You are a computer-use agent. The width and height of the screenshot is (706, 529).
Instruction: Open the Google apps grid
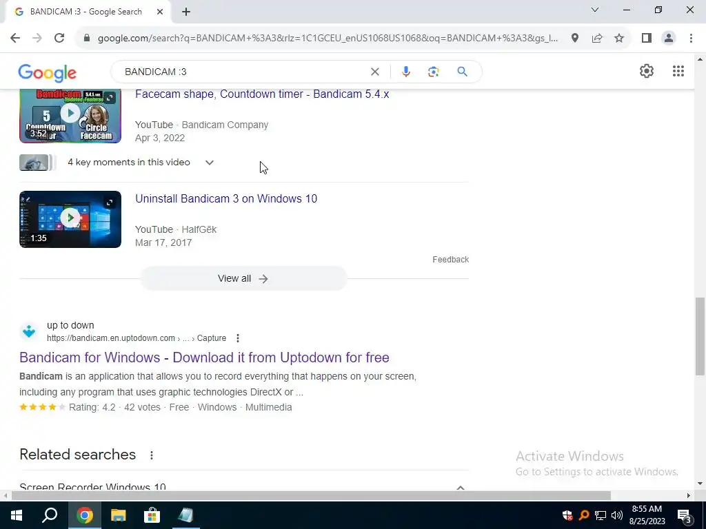pos(678,71)
